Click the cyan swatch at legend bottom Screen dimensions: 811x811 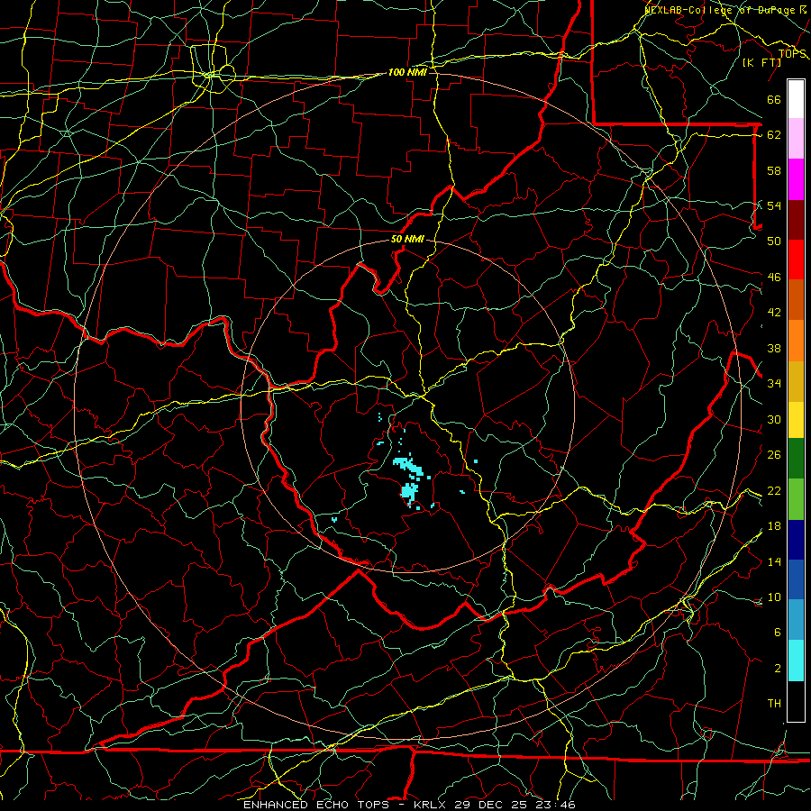pos(796,661)
